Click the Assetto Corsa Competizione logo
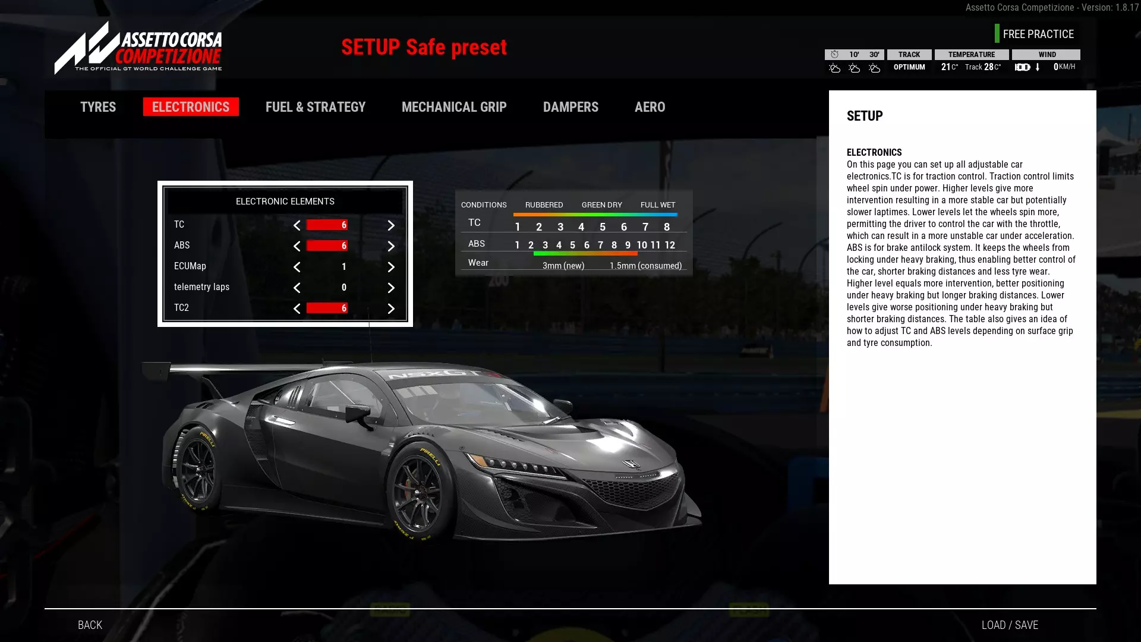This screenshot has width=1141, height=642. click(x=138, y=49)
